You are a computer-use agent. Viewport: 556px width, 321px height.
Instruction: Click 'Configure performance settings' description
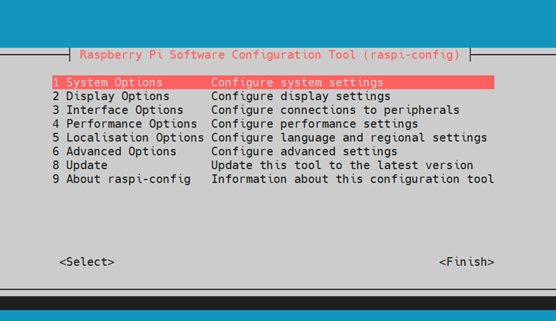click(x=314, y=124)
